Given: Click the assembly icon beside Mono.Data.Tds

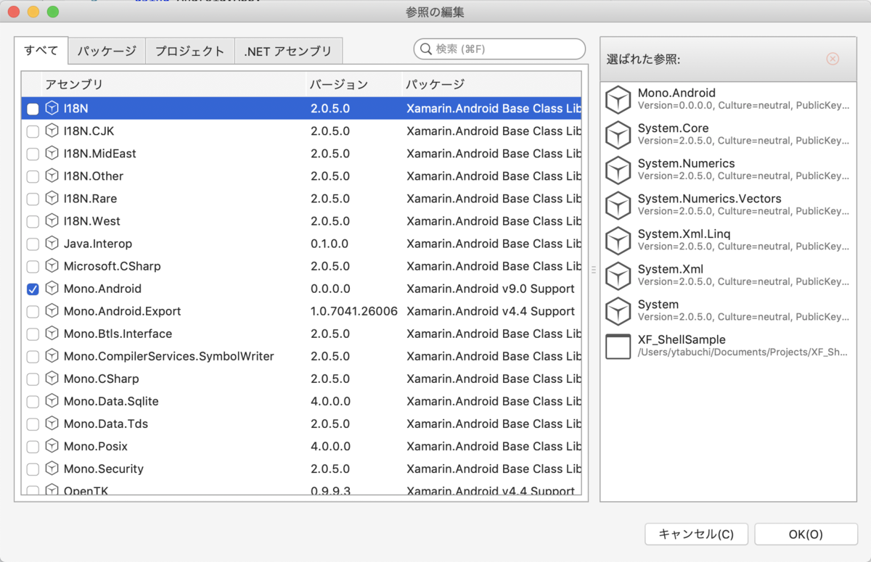Looking at the screenshot, I should click(x=52, y=423).
